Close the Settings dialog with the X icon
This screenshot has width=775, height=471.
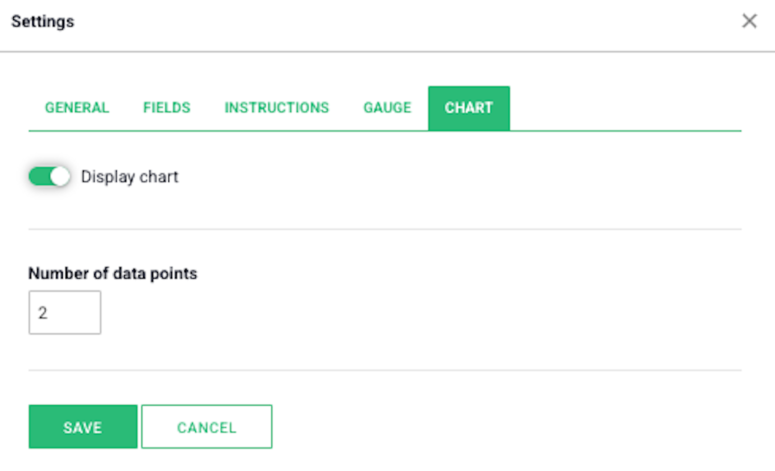[x=749, y=21]
